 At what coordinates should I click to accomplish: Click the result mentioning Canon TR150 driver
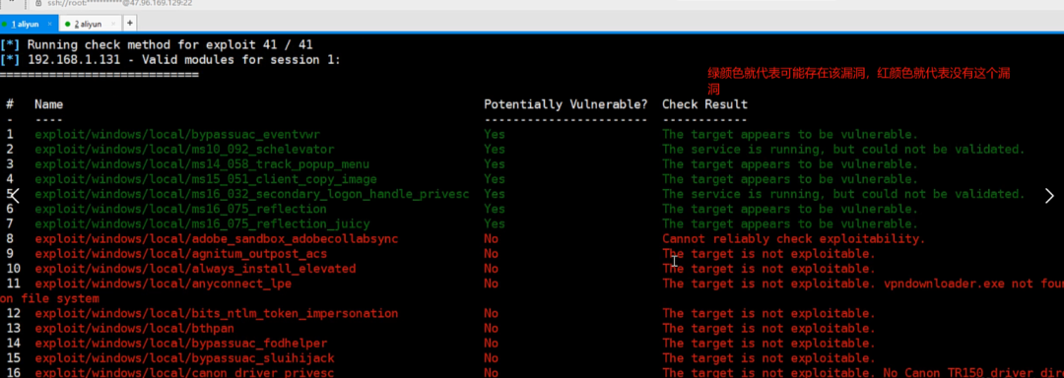(x=863, y=372)
